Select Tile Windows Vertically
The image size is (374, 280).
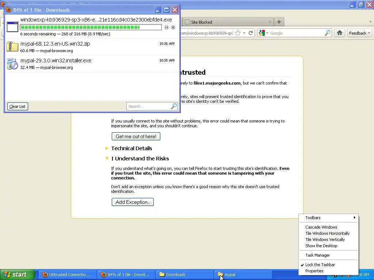point(328,240)
